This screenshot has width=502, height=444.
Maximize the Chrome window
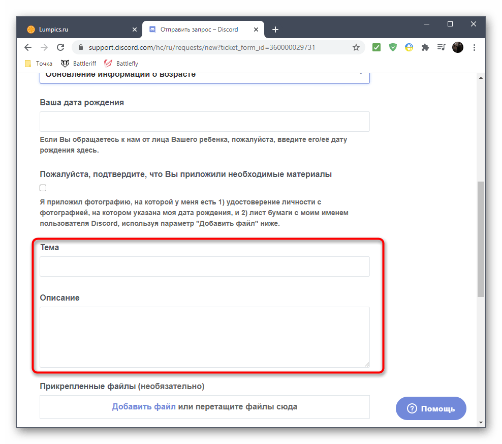tap(450, 24)
